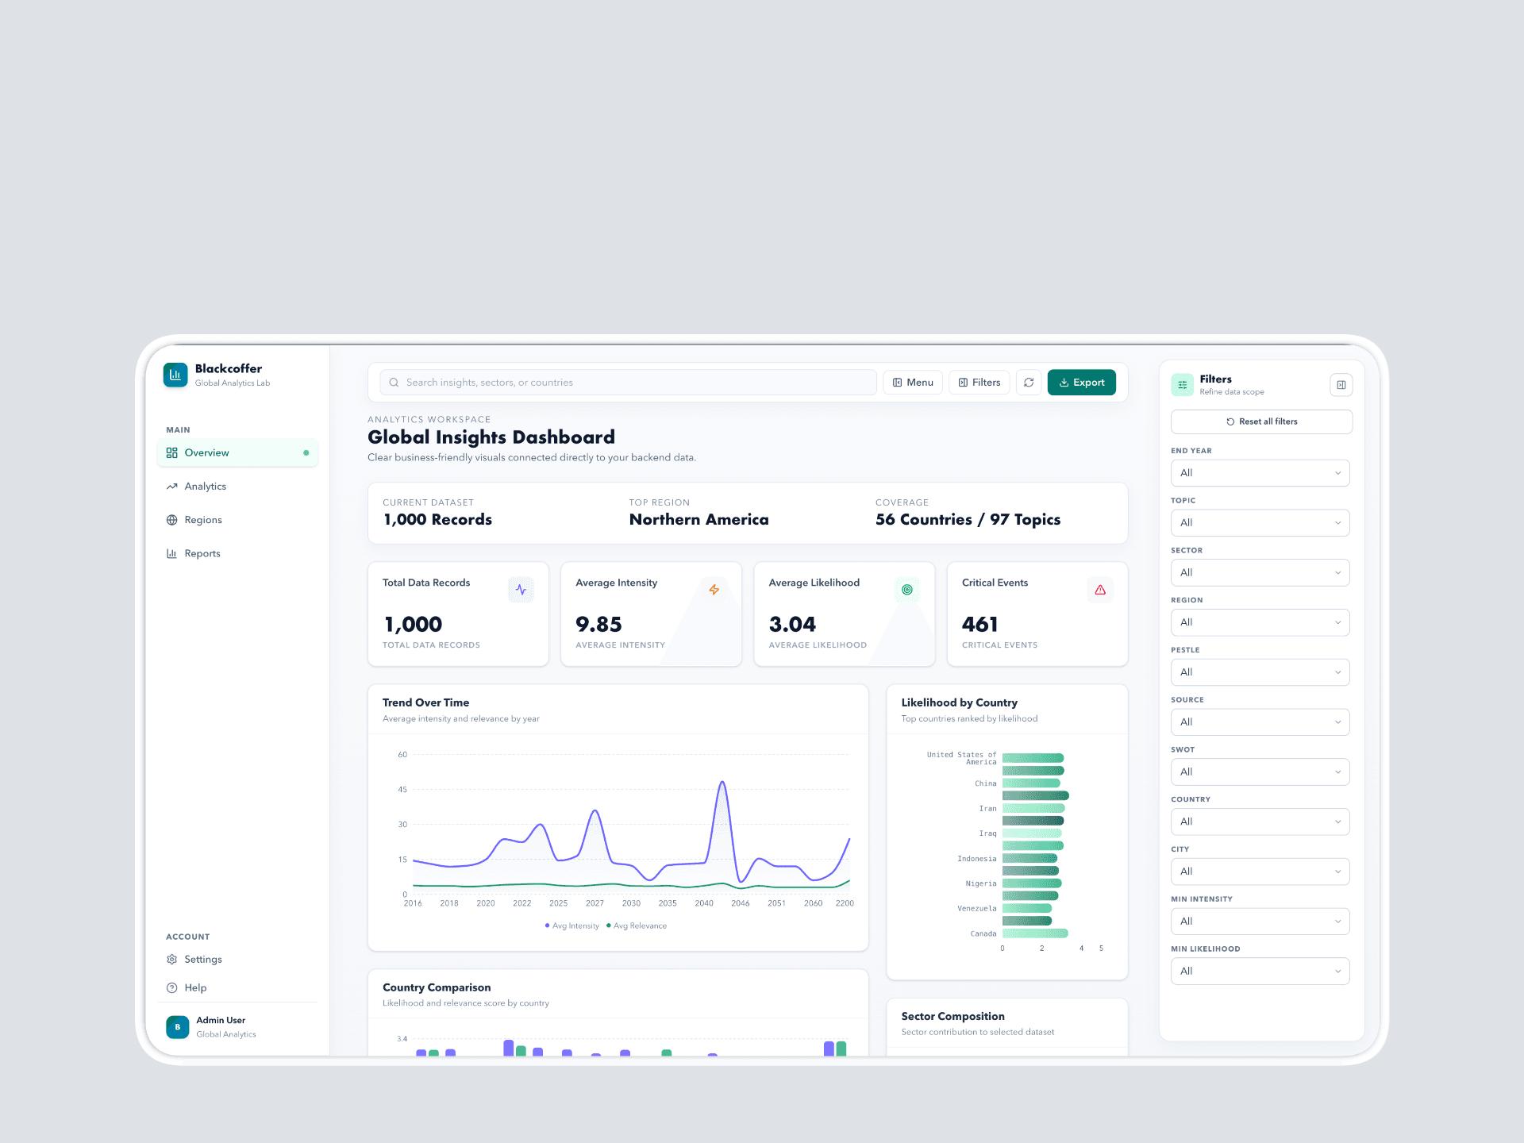
Task: Click Reset all filters
Action: (x=1261, y=421)
